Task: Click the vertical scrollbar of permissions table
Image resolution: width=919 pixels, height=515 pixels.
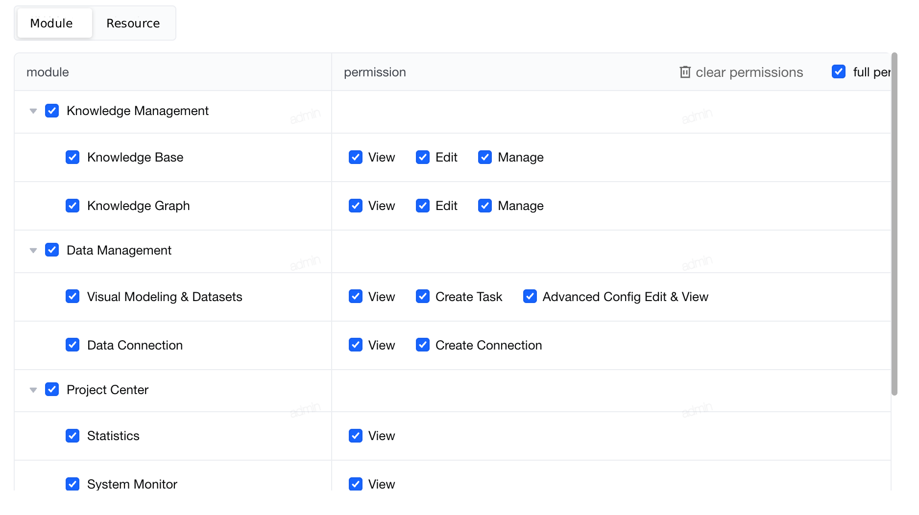Action: 895,224
